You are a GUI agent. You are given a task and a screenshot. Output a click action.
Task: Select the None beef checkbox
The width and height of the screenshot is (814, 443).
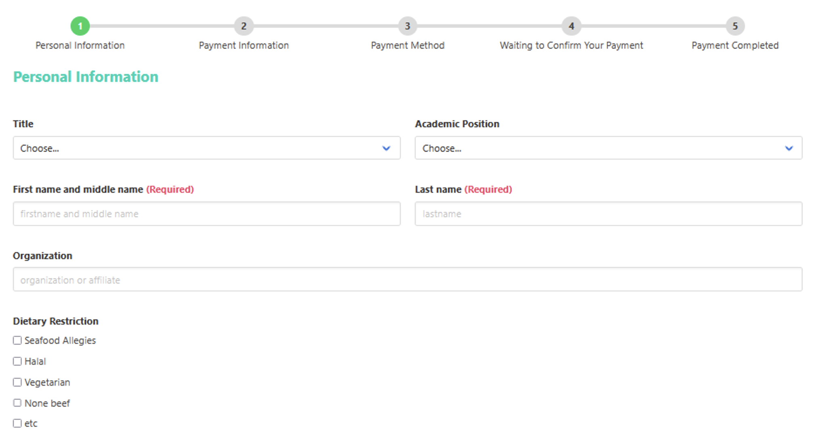click(17, 403)
